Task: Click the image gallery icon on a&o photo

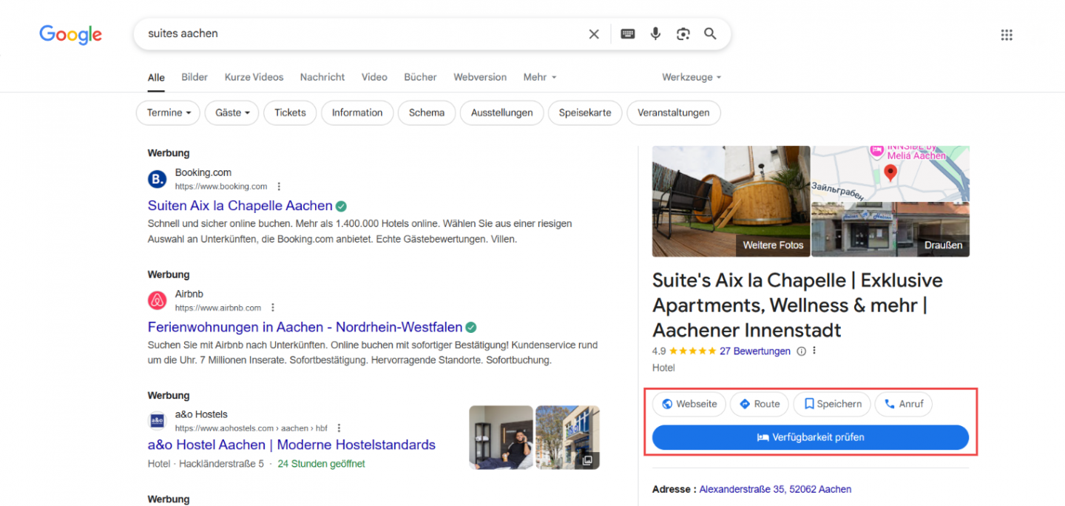Action: point(587,460)
